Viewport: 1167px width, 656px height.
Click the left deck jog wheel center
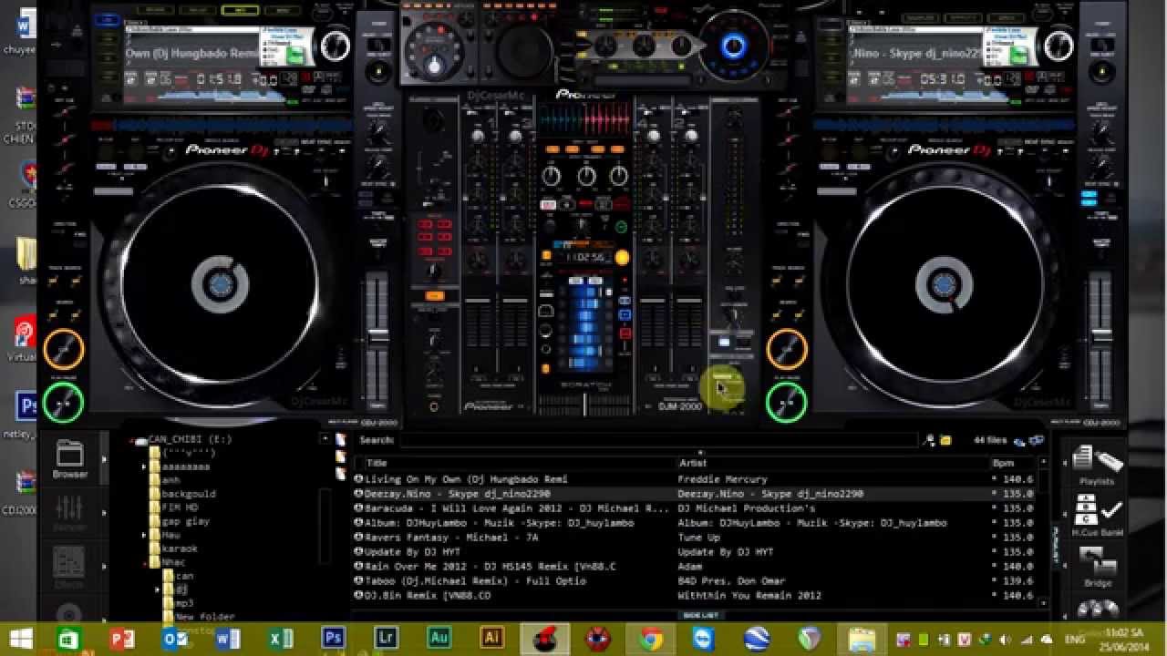(220, 285)
